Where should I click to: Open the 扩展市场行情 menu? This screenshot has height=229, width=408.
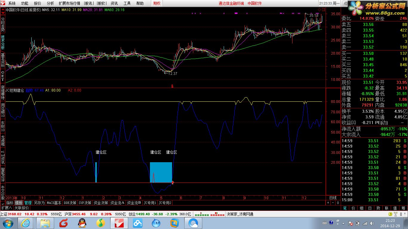[69, 3]
